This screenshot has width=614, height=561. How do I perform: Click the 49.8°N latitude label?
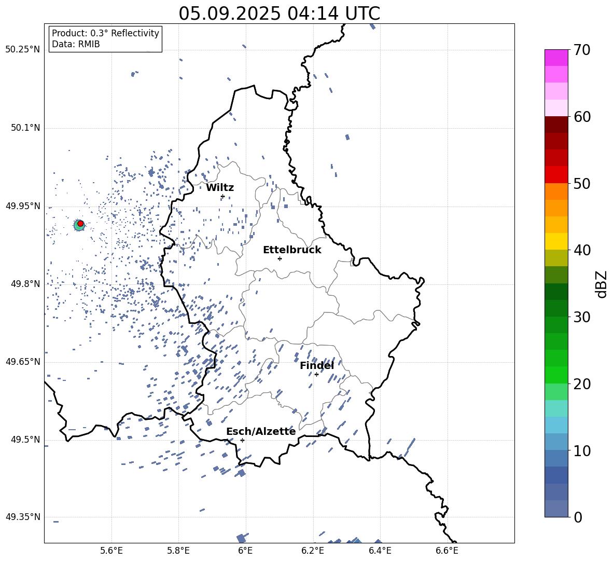coord(25,284)
